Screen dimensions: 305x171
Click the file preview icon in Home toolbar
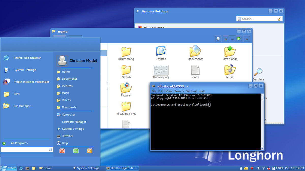point(218,39)
